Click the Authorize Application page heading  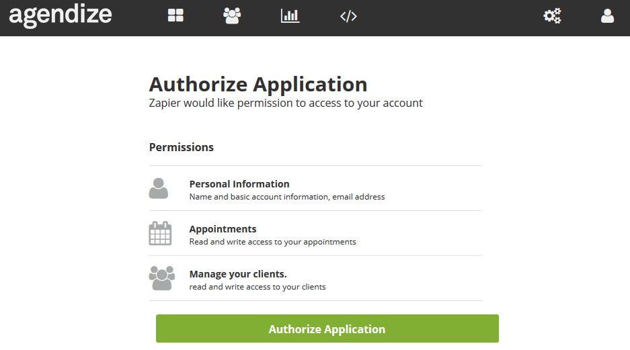coord(258,84)
